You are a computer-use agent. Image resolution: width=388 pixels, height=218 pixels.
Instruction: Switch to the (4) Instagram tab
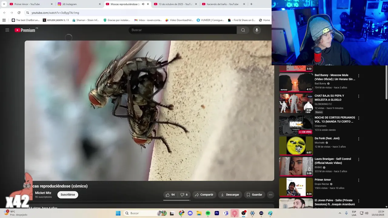tap(79, 4)
